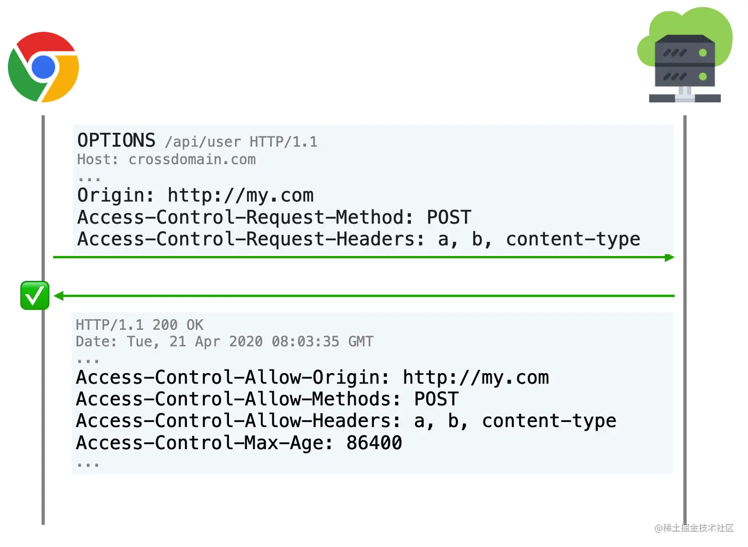The image size is (748, 547).
Task: Click the response arrow head pointing left
Action: pos(59,296)
